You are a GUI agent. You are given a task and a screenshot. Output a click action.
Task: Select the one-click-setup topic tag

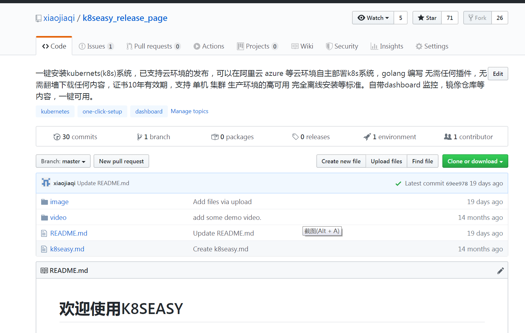(x=102, y=111)
